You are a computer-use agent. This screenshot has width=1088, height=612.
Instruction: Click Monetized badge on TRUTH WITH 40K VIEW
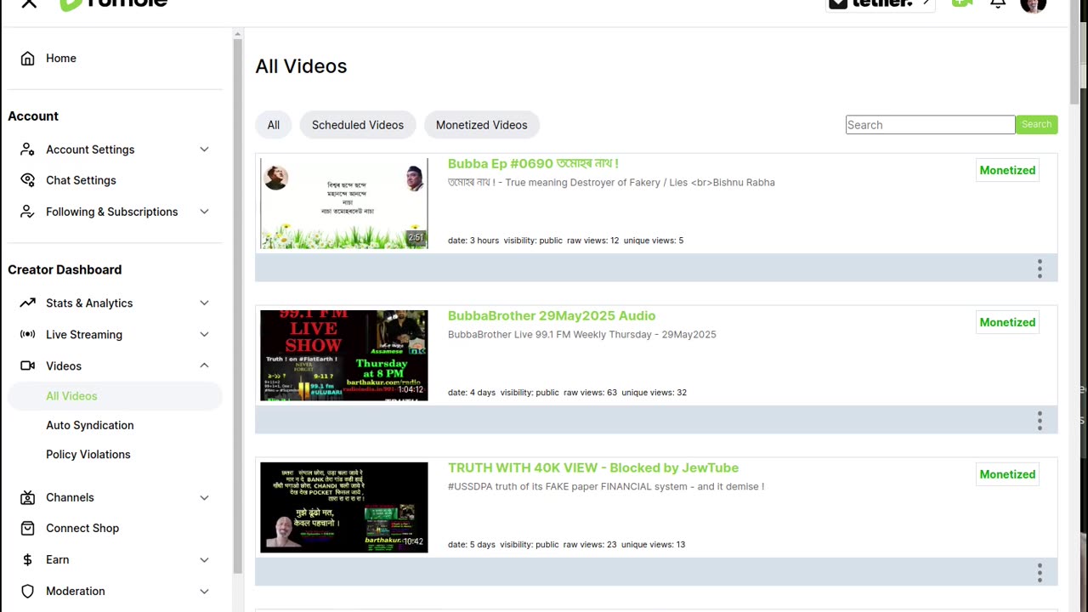1007,474
